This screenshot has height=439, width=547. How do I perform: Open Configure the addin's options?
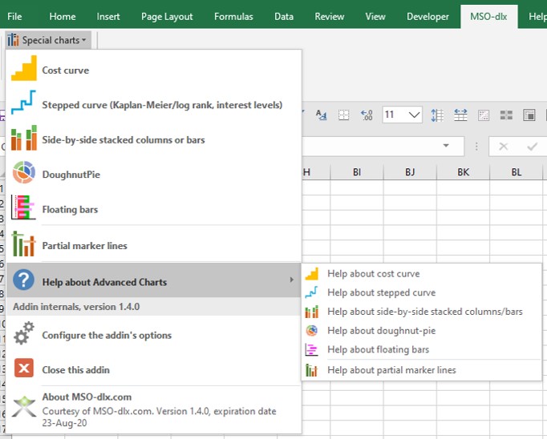point(153,333)
